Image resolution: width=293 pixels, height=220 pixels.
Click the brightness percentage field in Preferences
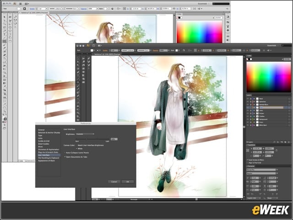coord(114,139)
